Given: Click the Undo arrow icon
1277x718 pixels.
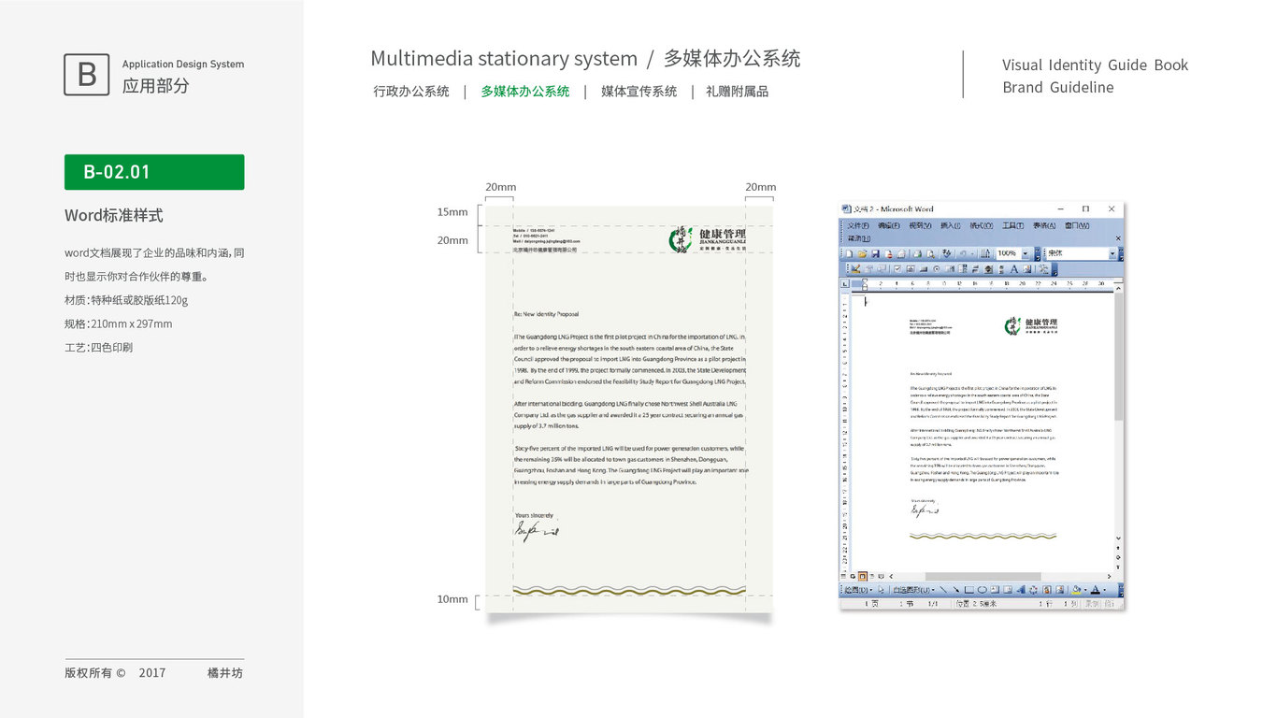Looking at the screenshot, I should [x=963, y=253].
